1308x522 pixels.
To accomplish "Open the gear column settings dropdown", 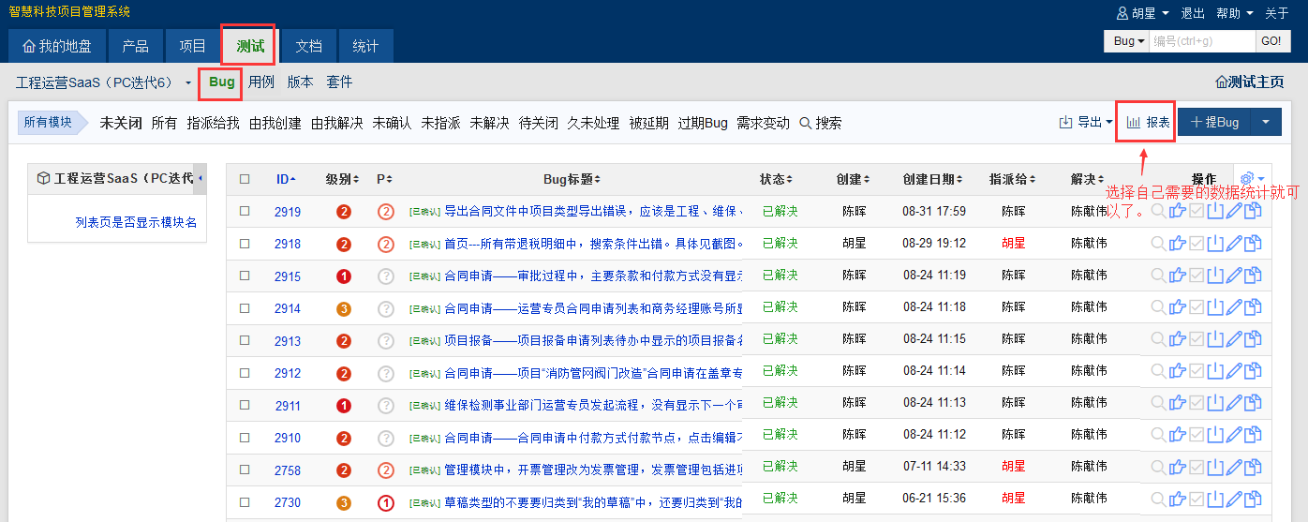I will 1252,179.
